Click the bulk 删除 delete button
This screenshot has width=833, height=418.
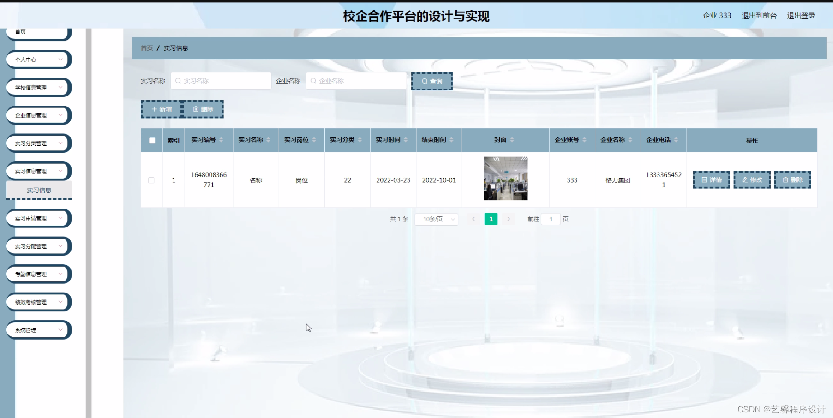coord(203,109)
